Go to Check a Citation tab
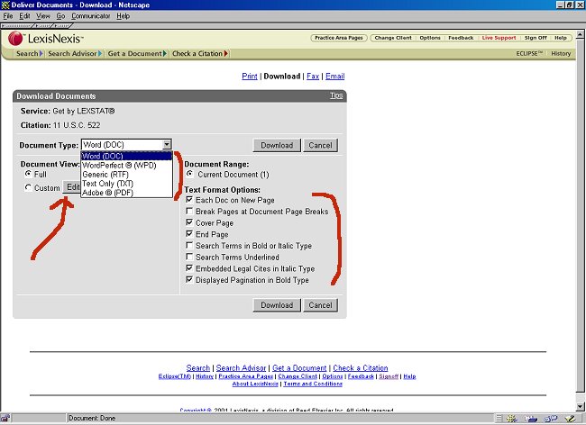 (200, 54)
